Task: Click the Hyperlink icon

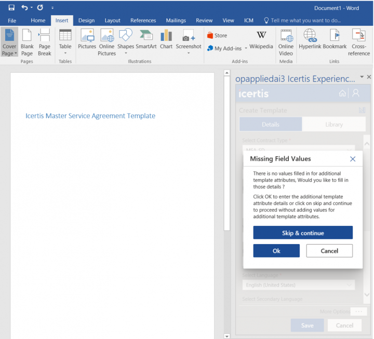Action: (x=310, y=39)
